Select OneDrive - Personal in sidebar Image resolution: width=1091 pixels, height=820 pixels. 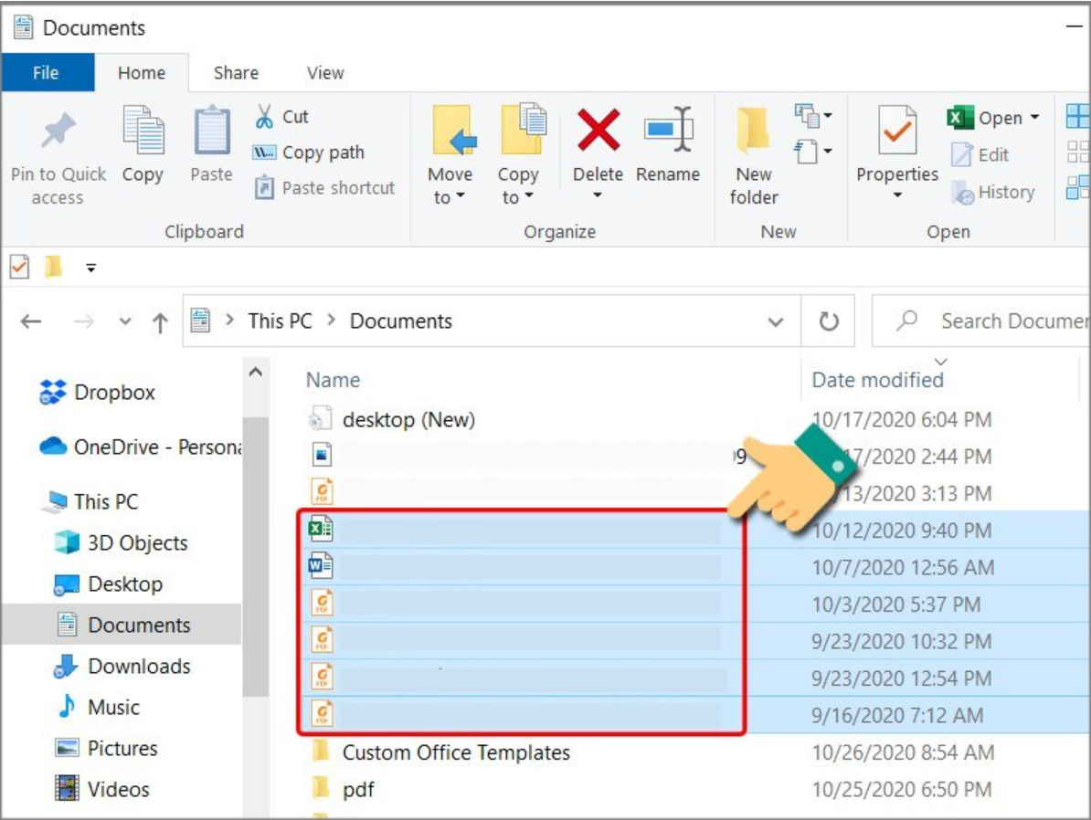click(x=140, y=447)
